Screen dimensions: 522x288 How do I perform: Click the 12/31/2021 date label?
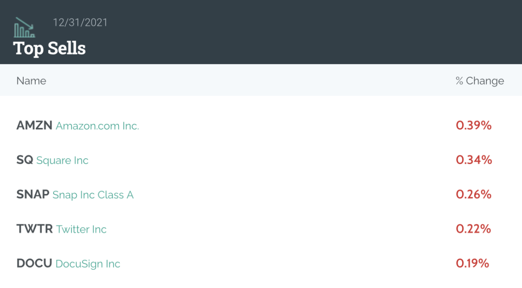(80, 22)
